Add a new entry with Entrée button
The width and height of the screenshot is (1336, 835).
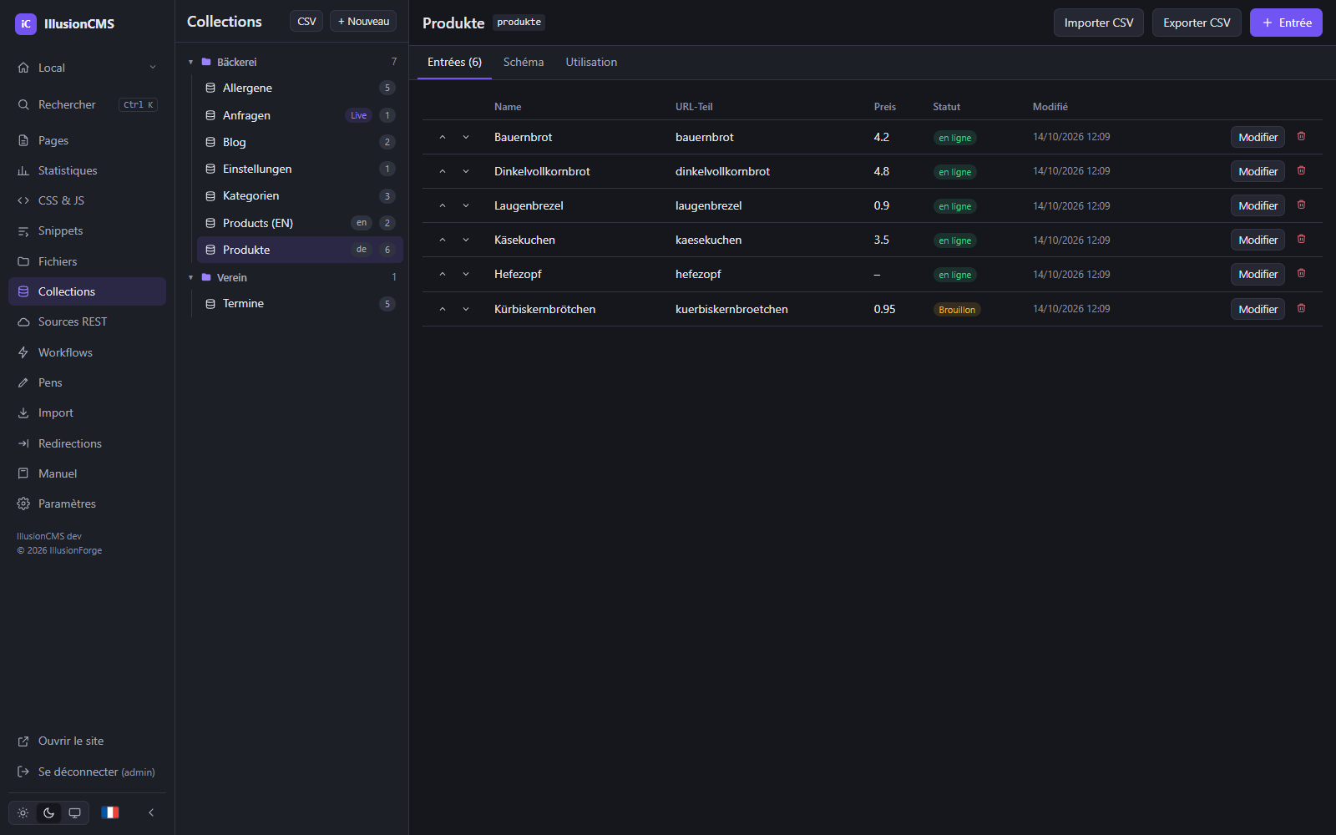1286,23
